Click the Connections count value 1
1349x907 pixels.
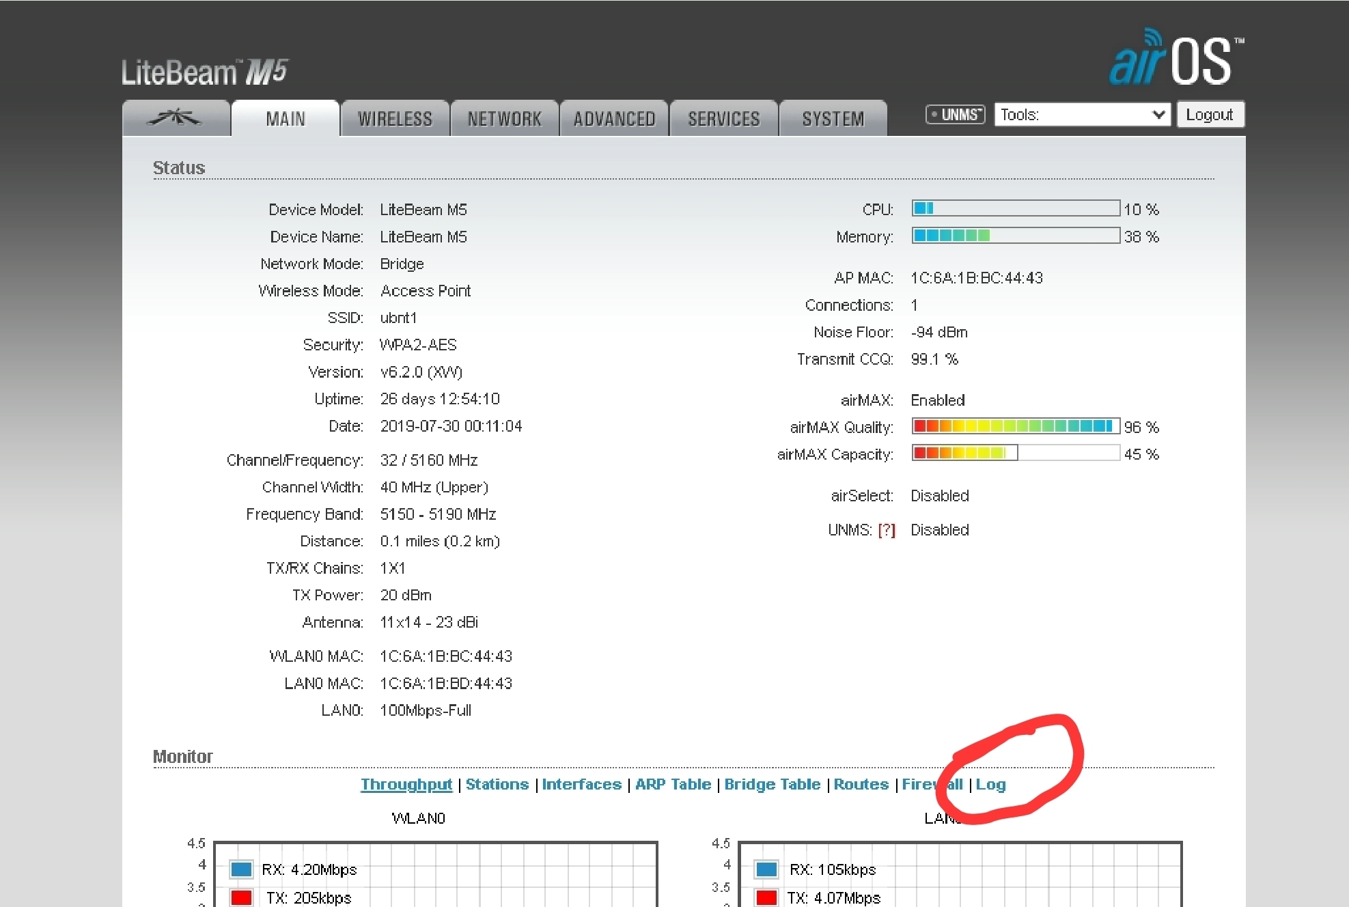[x=915, y=305]
